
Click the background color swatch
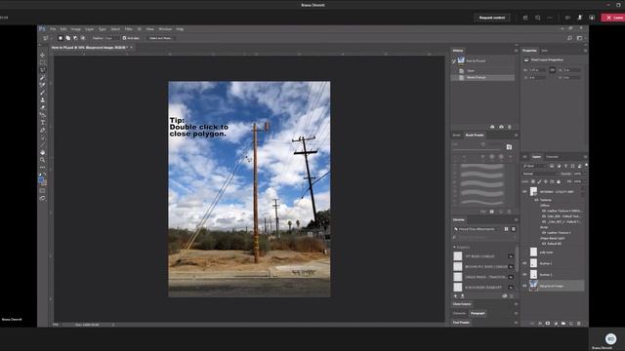[44, 183]
